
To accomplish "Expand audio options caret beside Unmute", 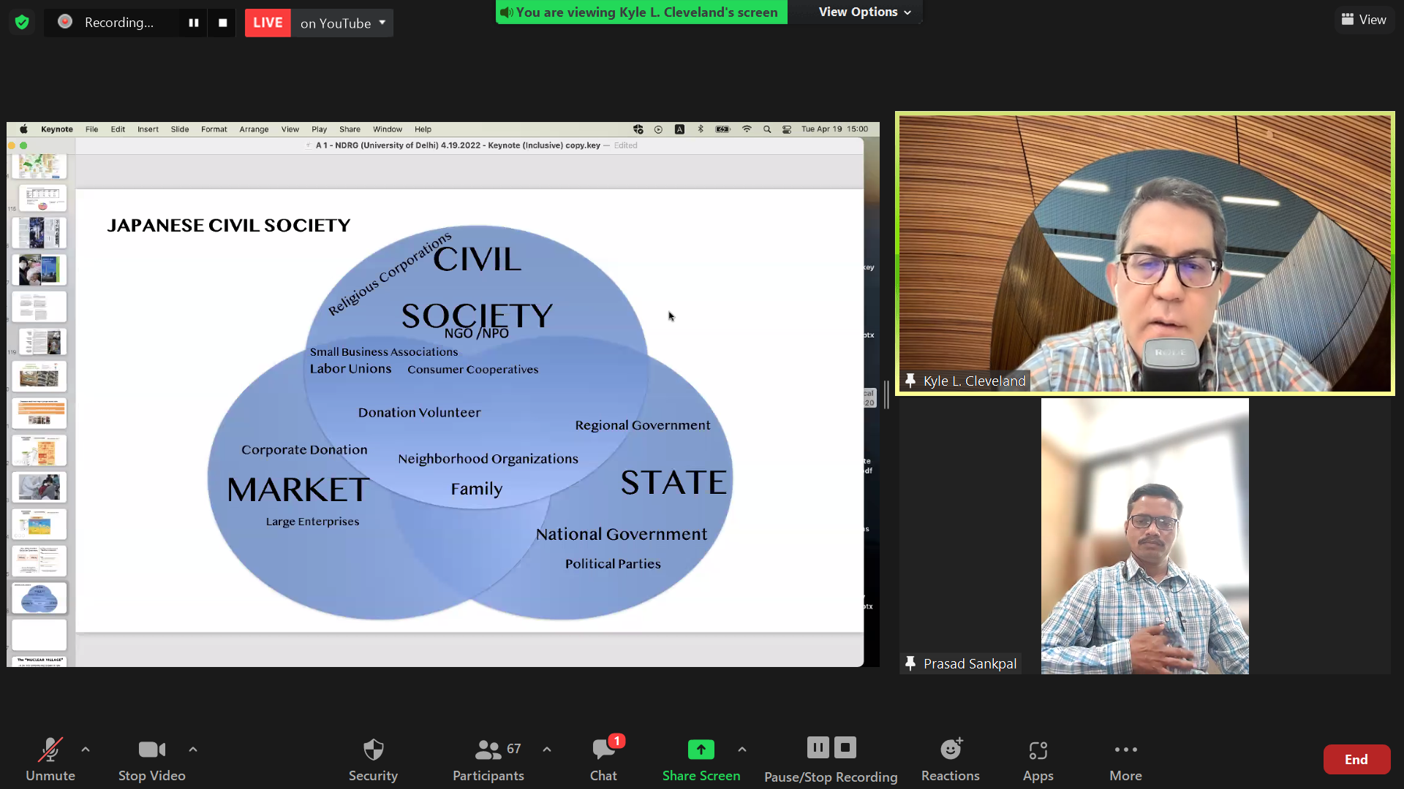I will point(86,750).
